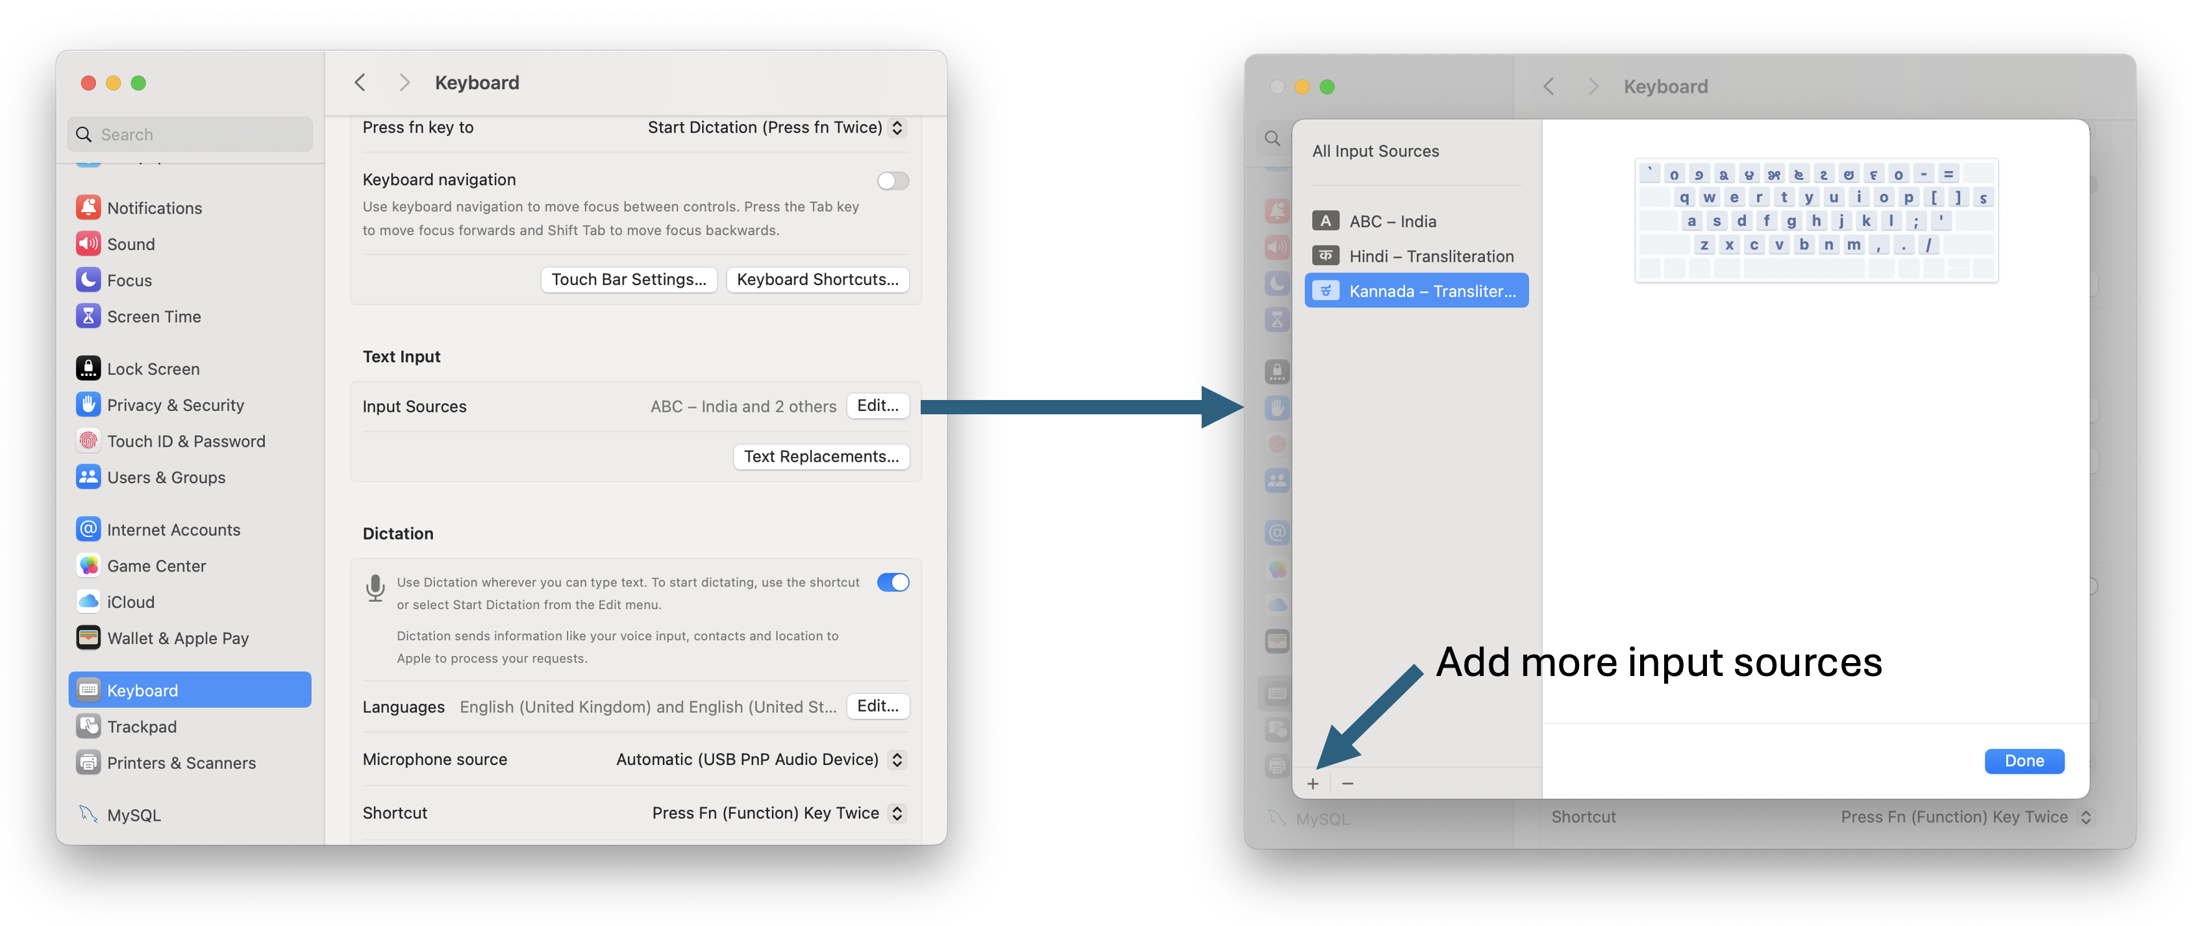
Task: Go forward using left window's forward chevron
Action: 405,82
